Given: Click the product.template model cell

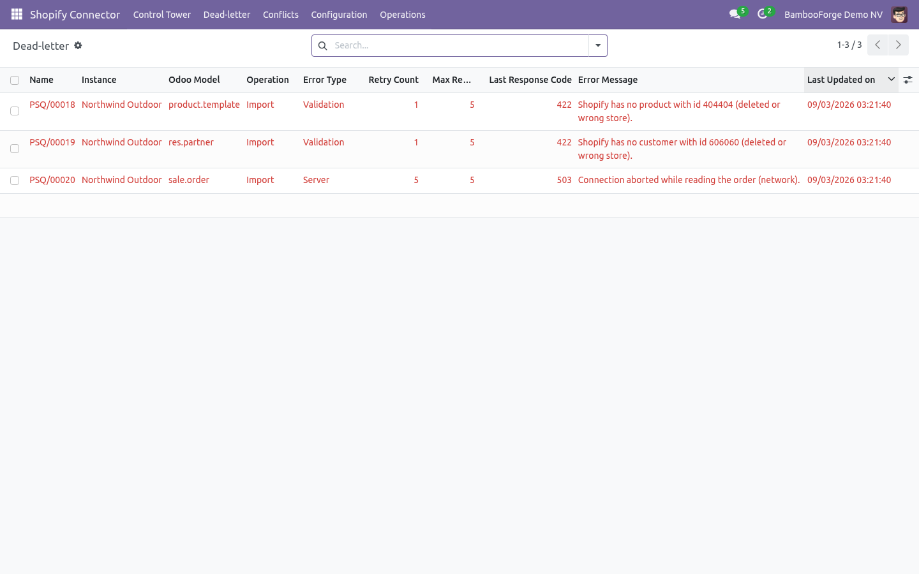Looking at the screenshot, I should pos(204,105).
